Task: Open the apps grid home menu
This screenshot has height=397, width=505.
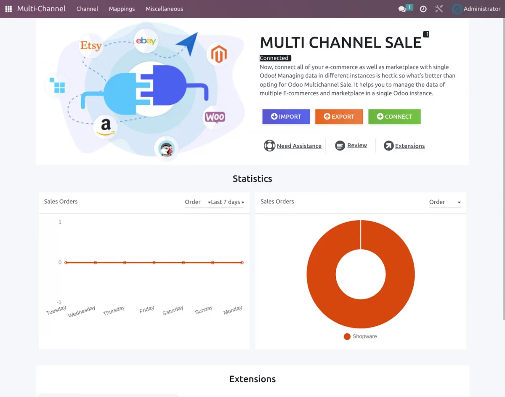Action: (8, 9)
